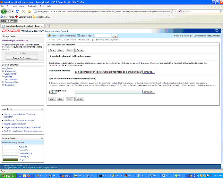Open Firefox home page icon
The height and width of the screenshot is (178, 223).
(29, 11)
